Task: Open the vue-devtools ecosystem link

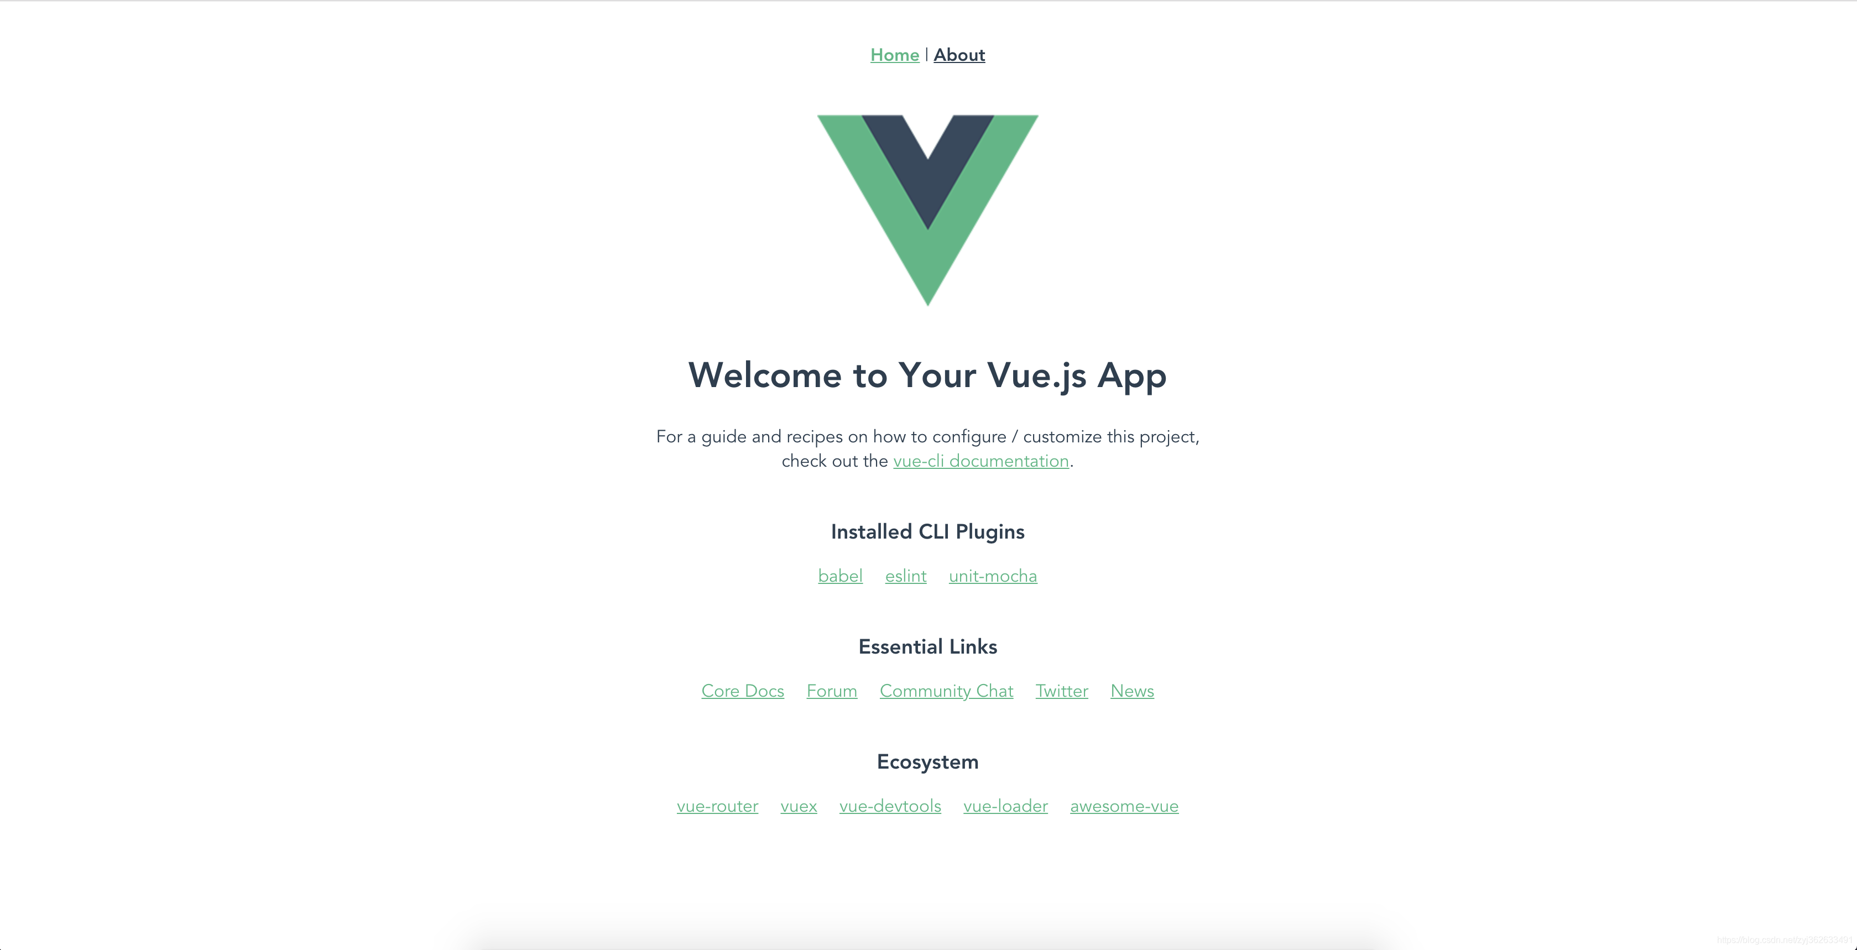Action: tap(890, 806)
